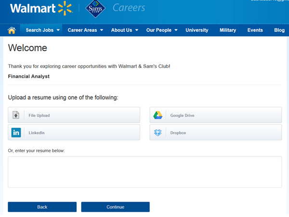289x217 pixels.
Task: Click the account email in top-right corner
Action: [269, 1]
